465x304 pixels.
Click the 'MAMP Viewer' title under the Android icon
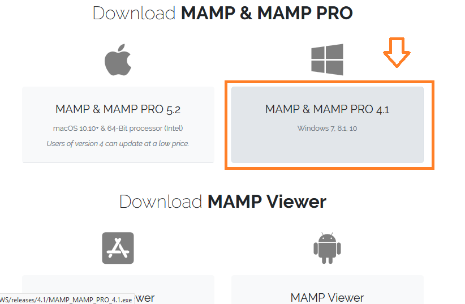pos(327,297)
